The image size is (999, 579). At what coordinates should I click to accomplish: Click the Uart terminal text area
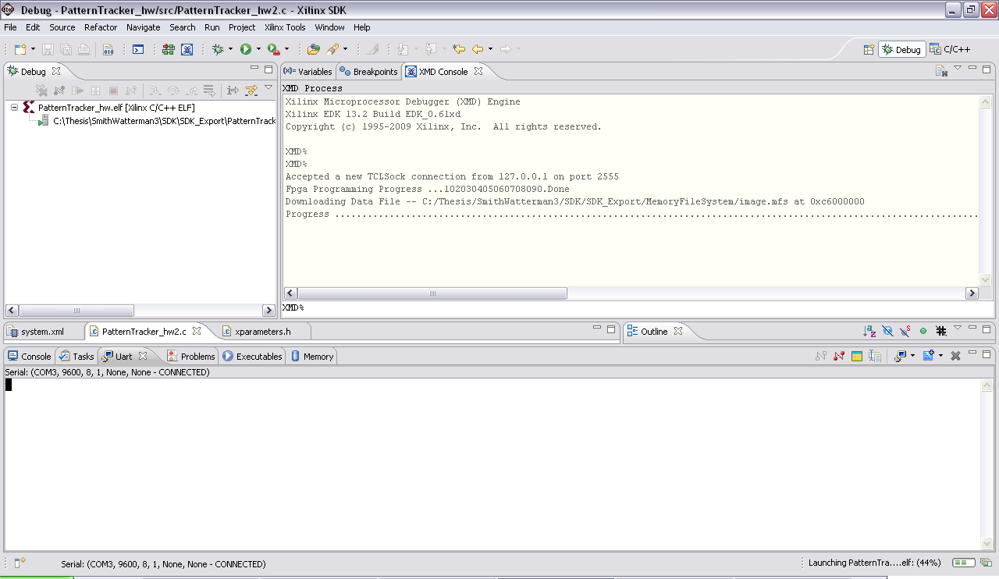pyautogui.click(x=492, y=464)
